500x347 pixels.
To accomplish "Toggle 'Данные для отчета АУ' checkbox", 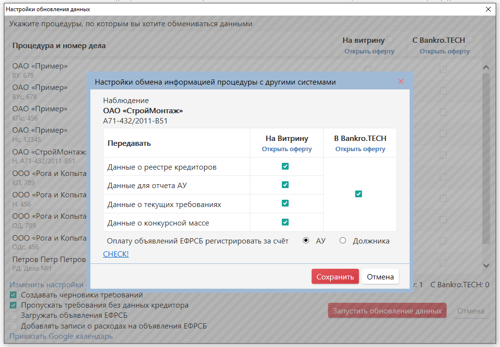I will 285,185.
